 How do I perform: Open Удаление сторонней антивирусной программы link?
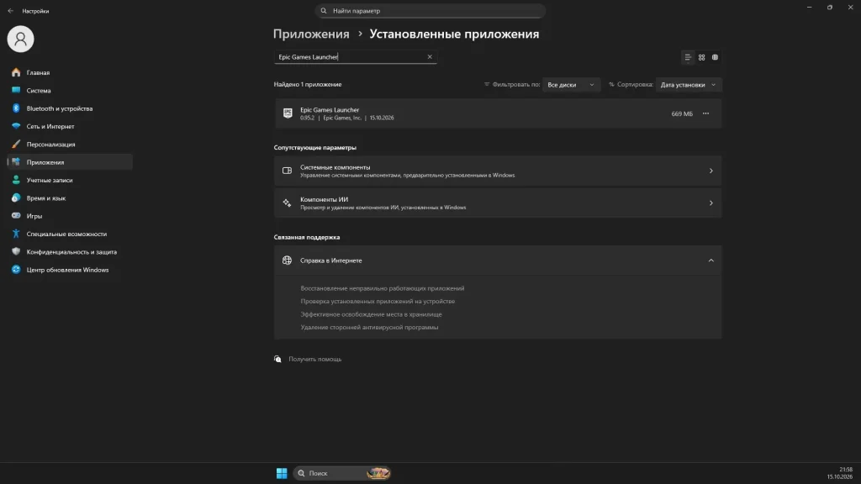pyautogui.click(x=369, y=327)
